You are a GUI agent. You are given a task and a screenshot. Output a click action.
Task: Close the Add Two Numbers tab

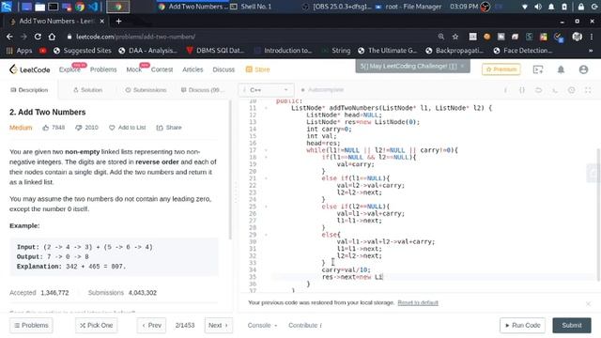(x=102, y=21)
